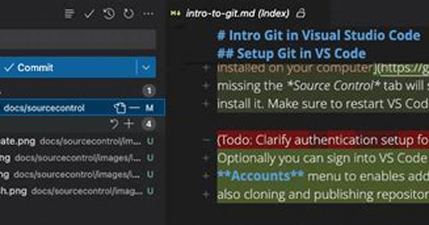Focus the commit message input box
The width and height of the screenshot is (429, 225).
[78, 39]
